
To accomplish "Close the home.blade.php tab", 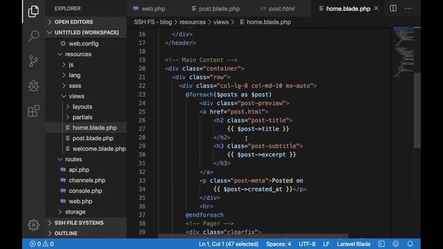I will (376, 8).
